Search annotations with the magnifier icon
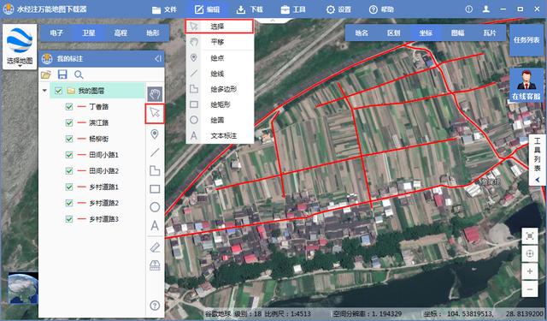547x321 pixels. (79, 74)
